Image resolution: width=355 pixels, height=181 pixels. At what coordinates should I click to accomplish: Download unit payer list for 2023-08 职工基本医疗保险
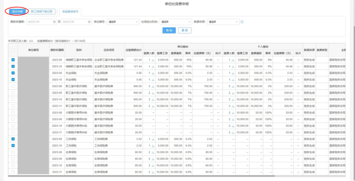click(153, 86)
